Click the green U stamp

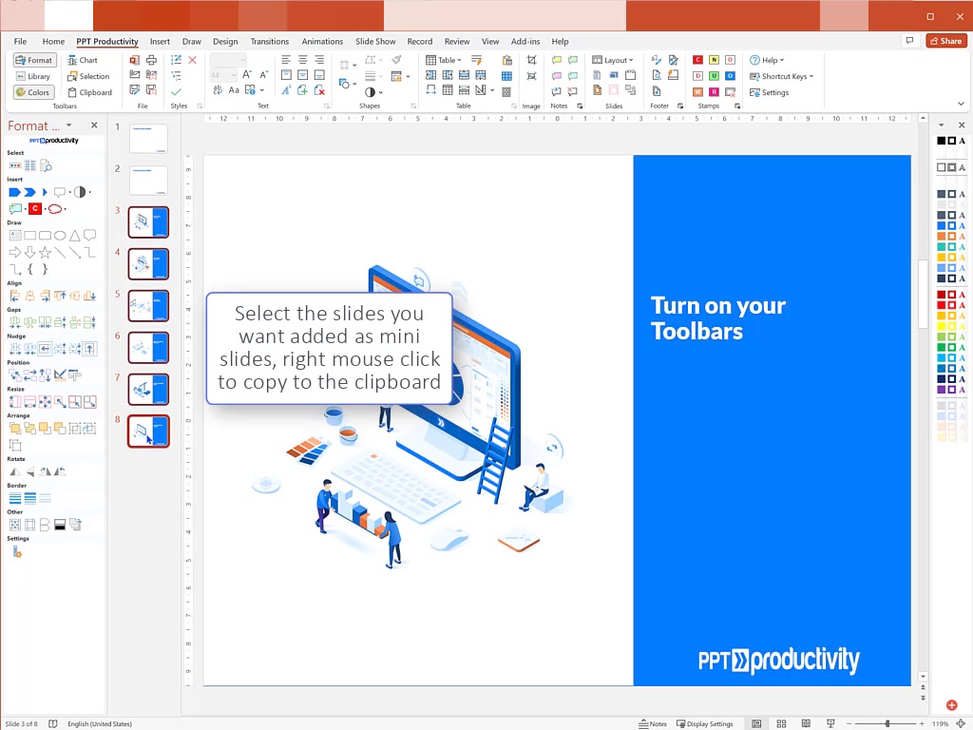(714, 76)
